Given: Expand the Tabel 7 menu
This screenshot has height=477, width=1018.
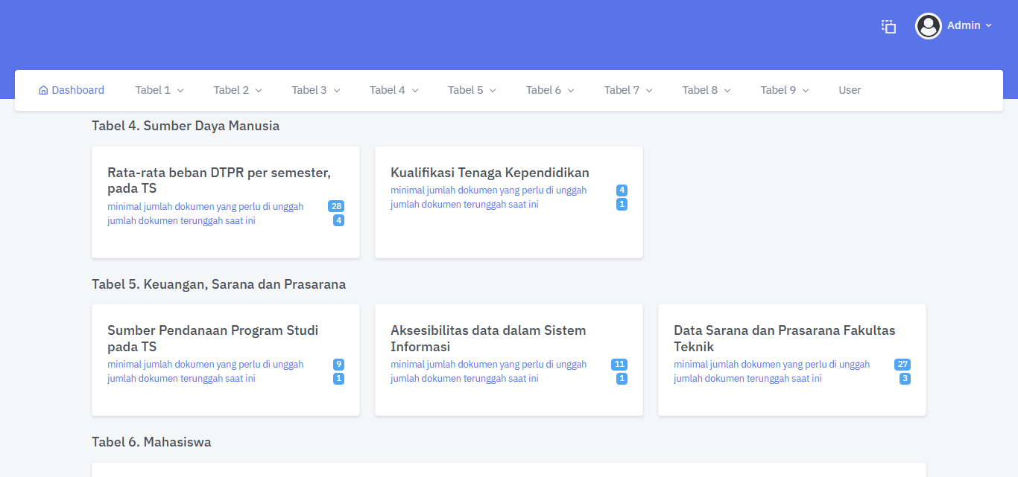Looking at the screenshot, I should (x=629, y=90).
